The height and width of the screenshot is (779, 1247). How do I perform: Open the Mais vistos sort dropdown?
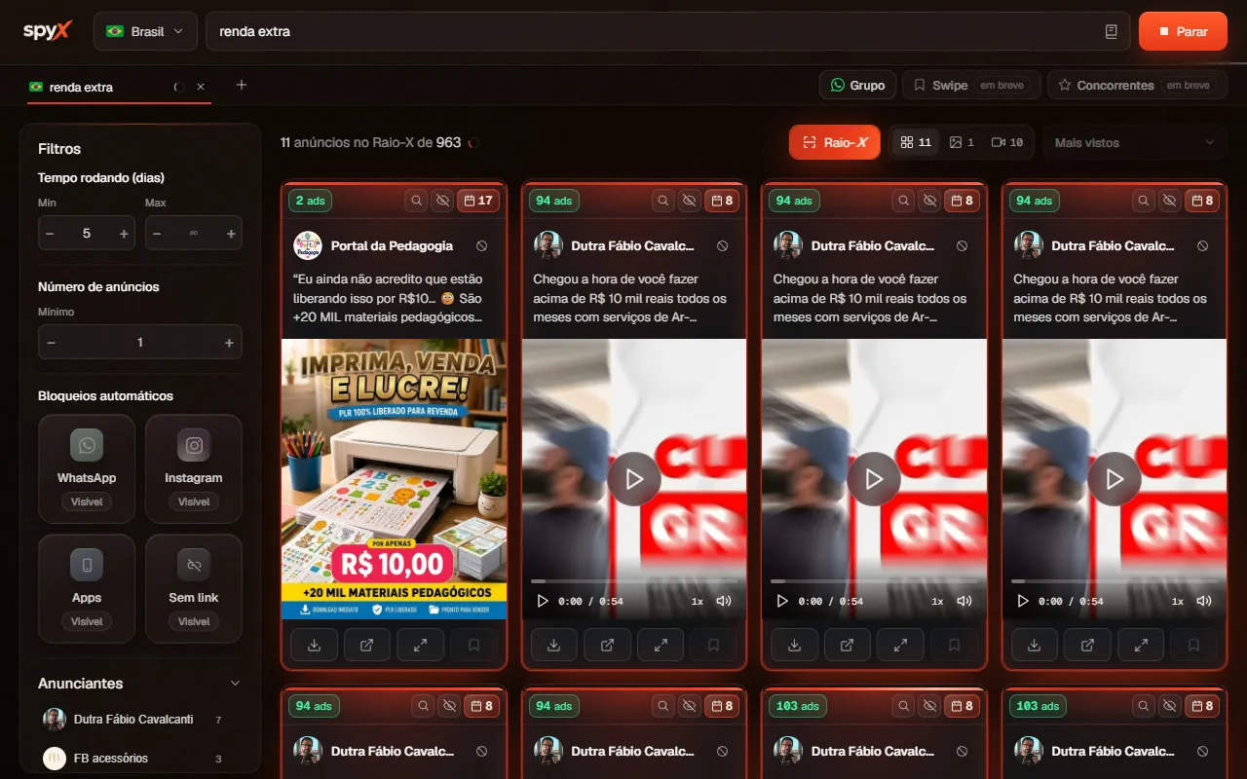point(1135,142)
